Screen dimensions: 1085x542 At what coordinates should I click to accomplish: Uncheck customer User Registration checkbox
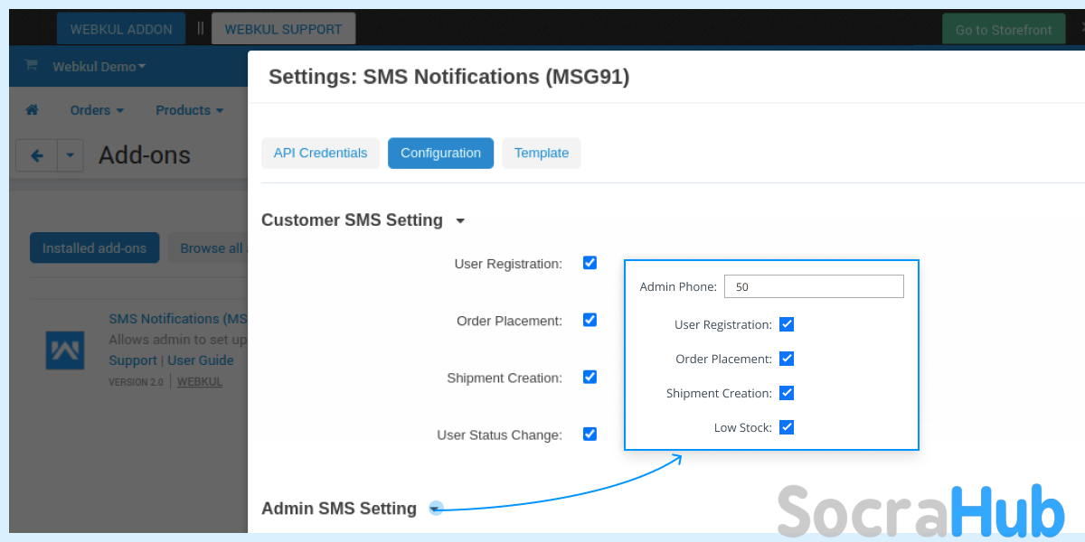point(590,263)
